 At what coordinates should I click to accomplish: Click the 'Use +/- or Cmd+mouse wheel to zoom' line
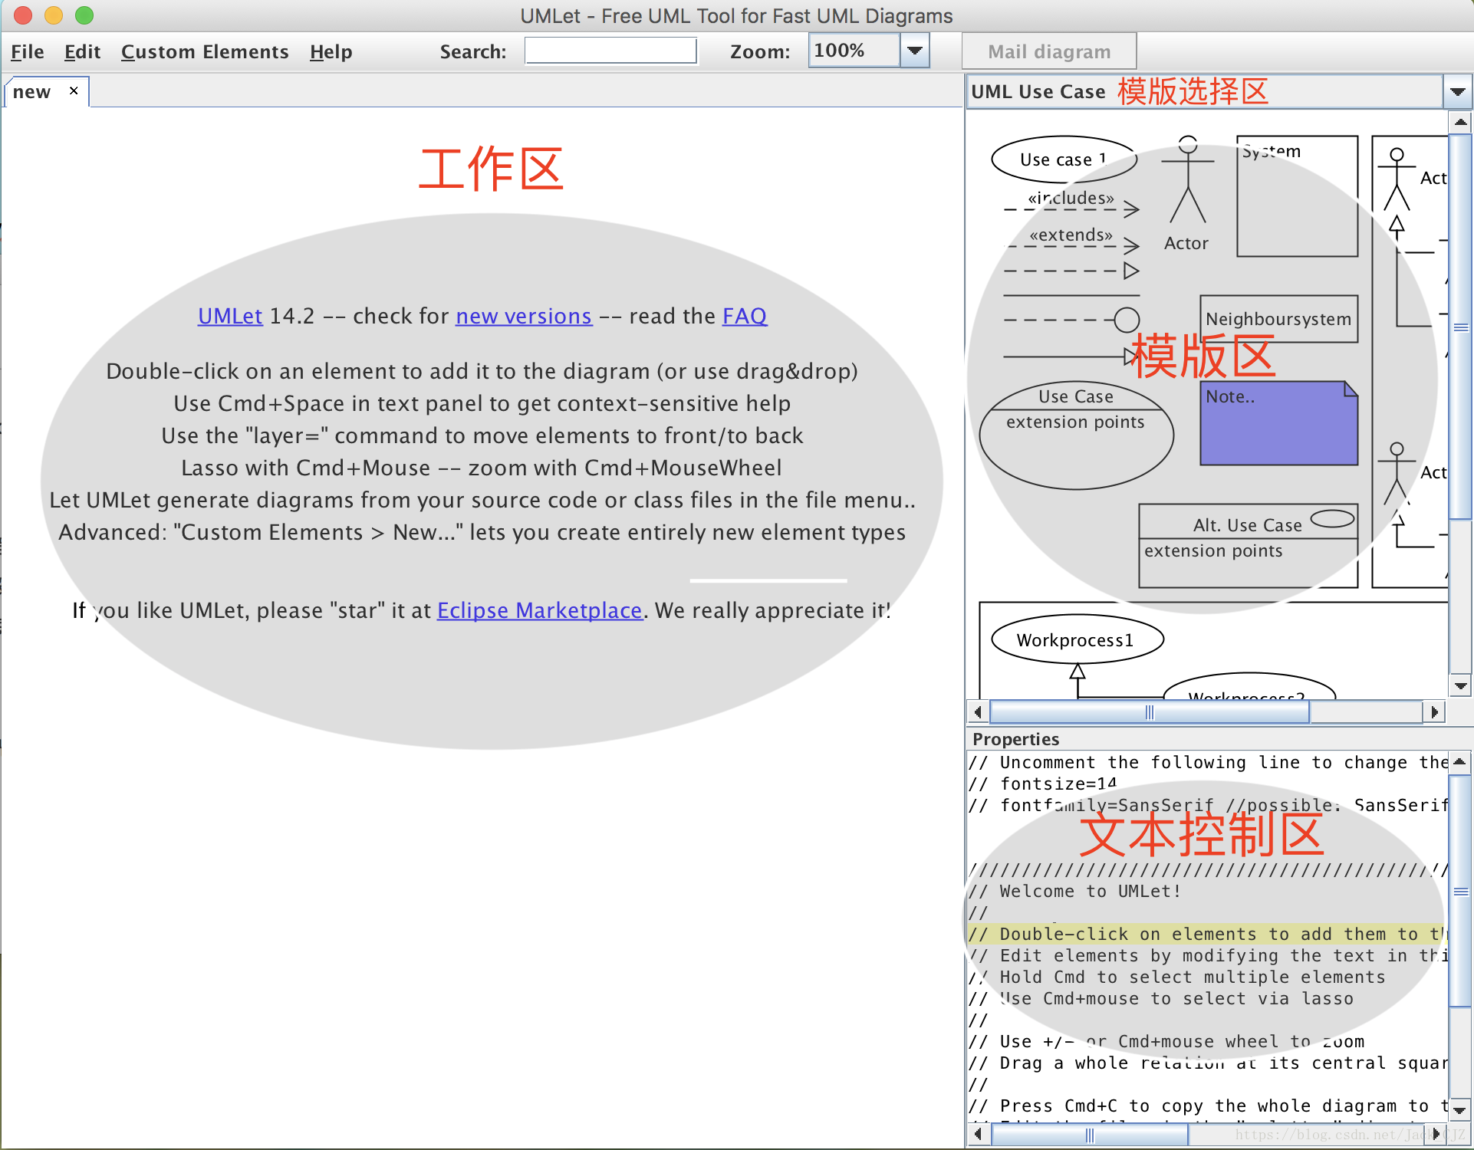point(1166,1041)
